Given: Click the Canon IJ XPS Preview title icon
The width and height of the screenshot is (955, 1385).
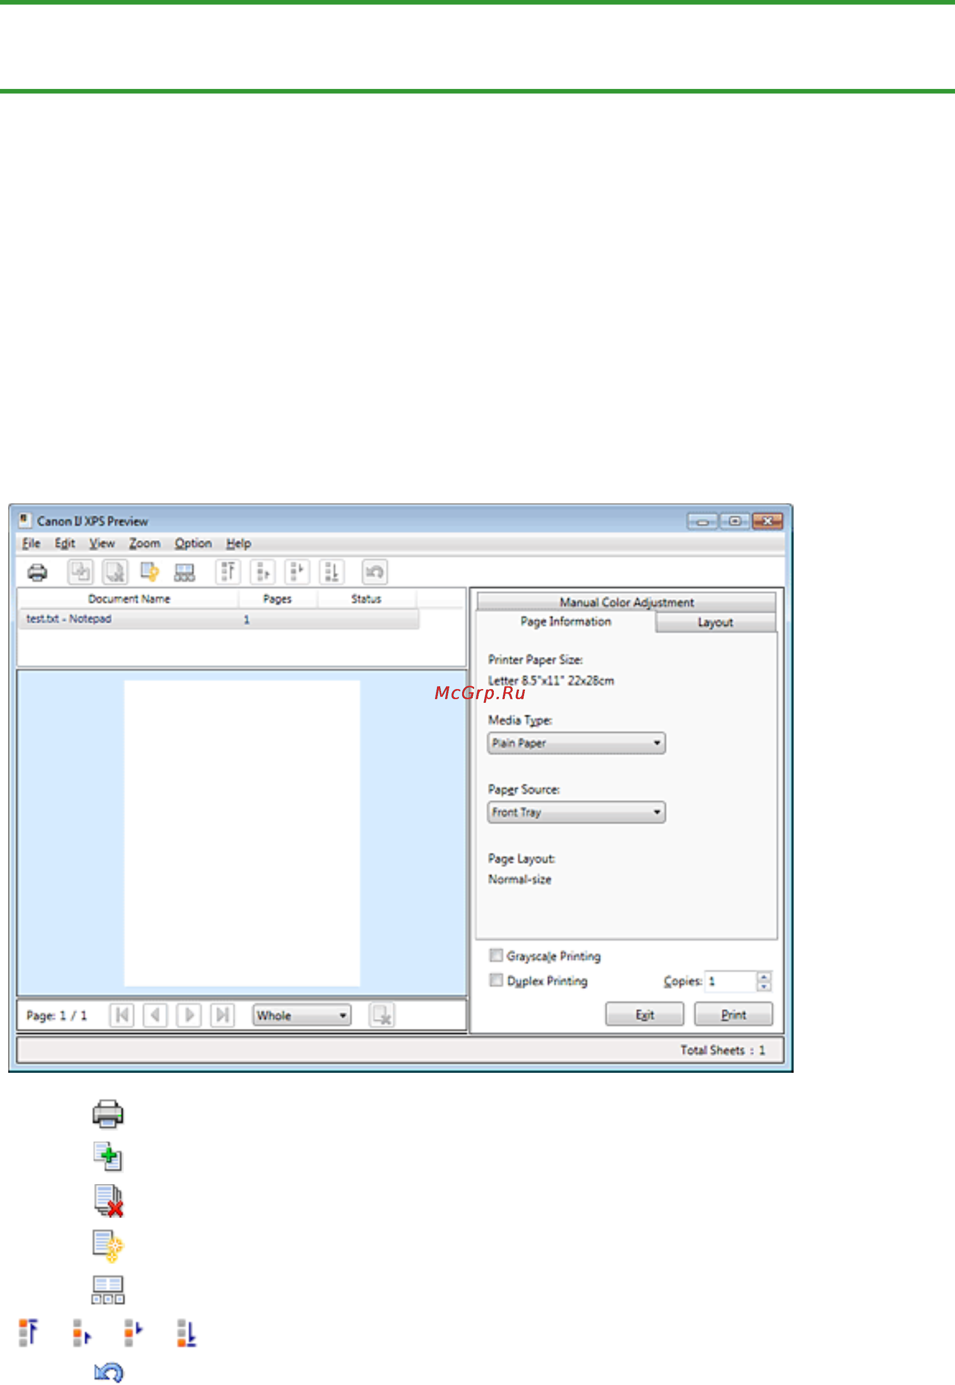Looking at the screenshot, I should point(25,520).
